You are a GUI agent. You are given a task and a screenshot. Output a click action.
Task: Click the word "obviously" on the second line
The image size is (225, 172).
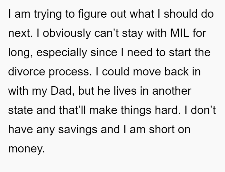coord(67,34)
